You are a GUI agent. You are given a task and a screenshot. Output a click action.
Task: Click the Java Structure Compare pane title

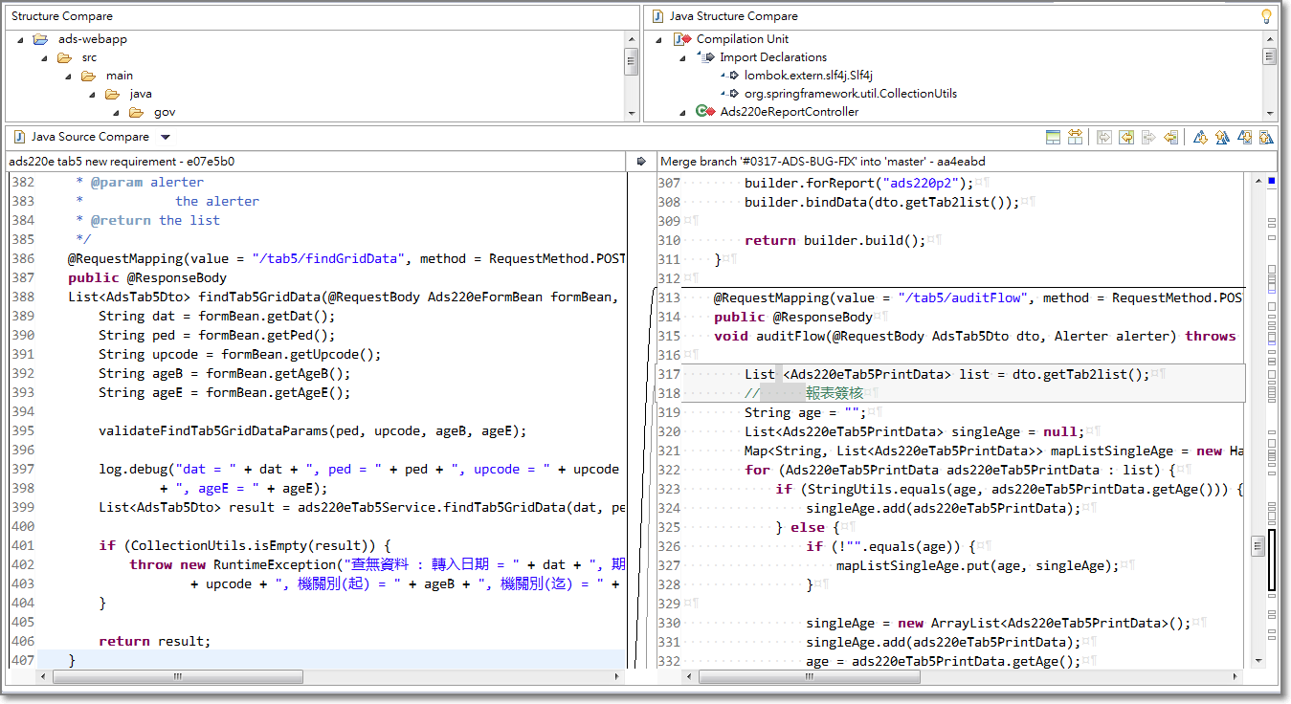click(x=733, y=16)
